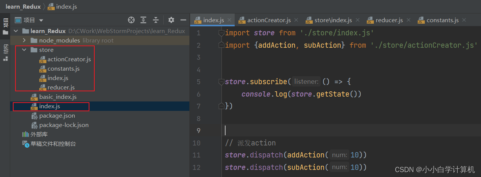The image size is (481, 177).
Task: Click addAction in the import on line 2
Action: [278, 45]
